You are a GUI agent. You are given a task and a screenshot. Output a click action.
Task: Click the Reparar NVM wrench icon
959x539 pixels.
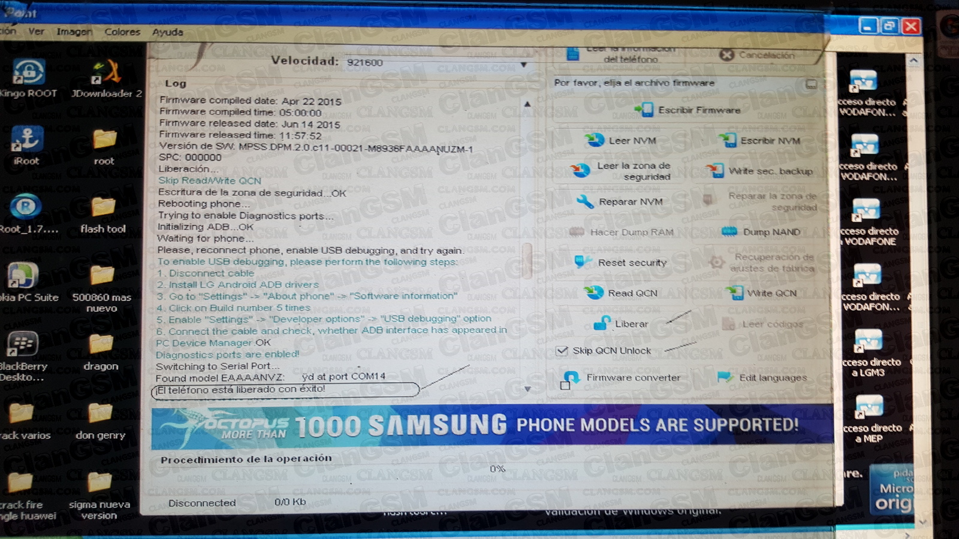click(x=584, y=201)
